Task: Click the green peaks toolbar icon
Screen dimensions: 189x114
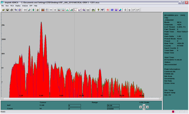Action: point(67,10)
